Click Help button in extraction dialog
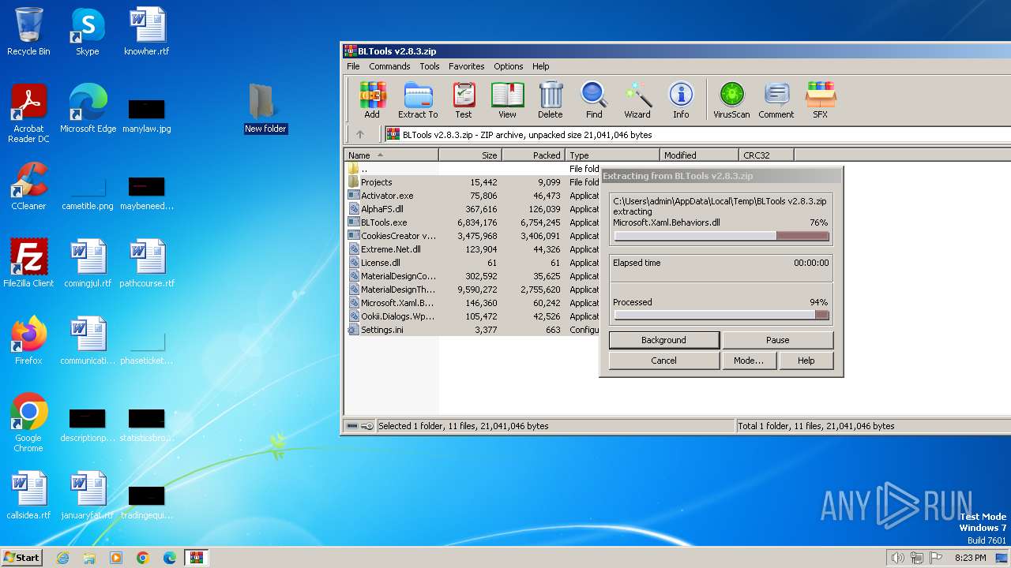Viewport: 1011px width, 568px height. pos(806,361)
